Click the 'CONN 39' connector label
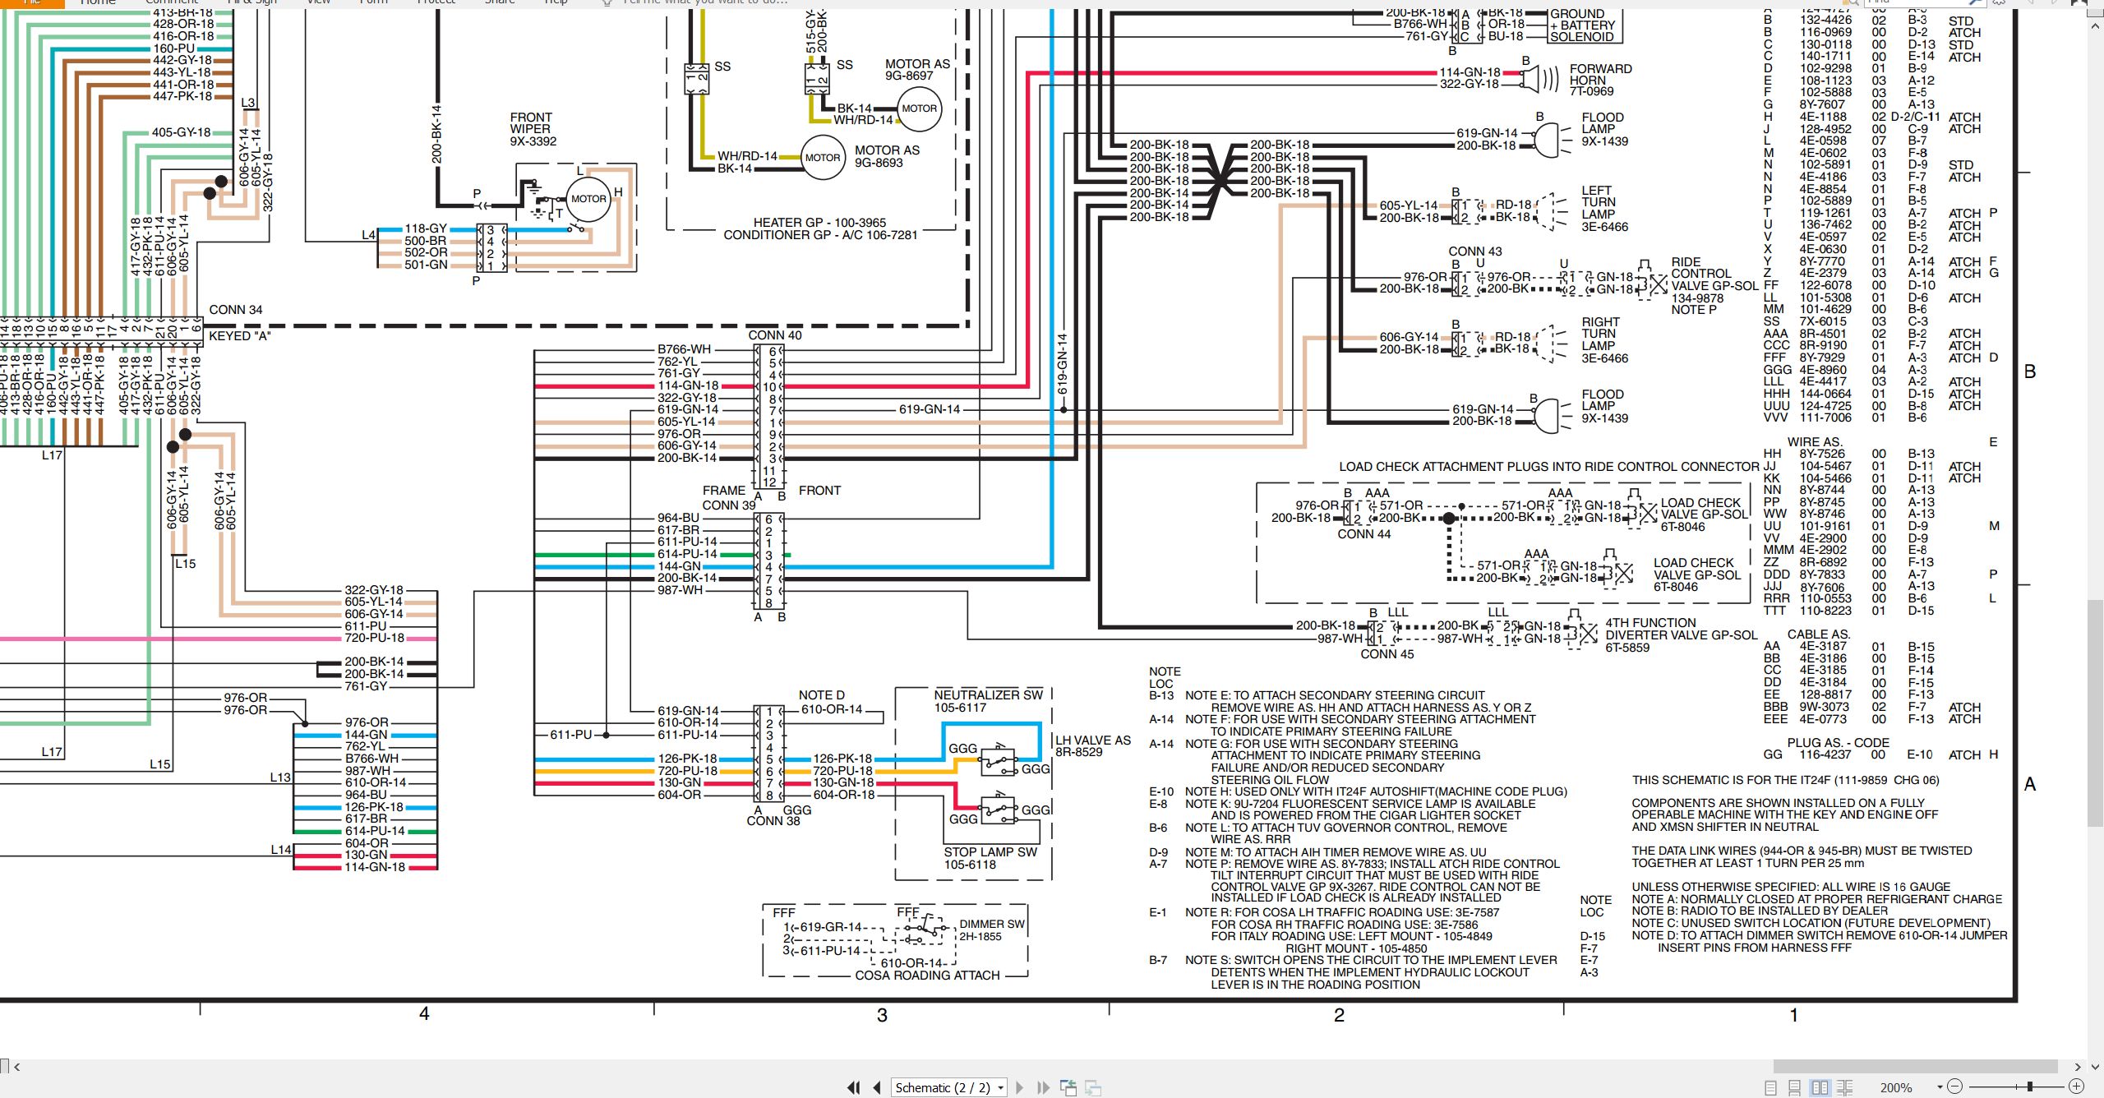This screenshot has width=2104, height=1098. coord(729,505)
